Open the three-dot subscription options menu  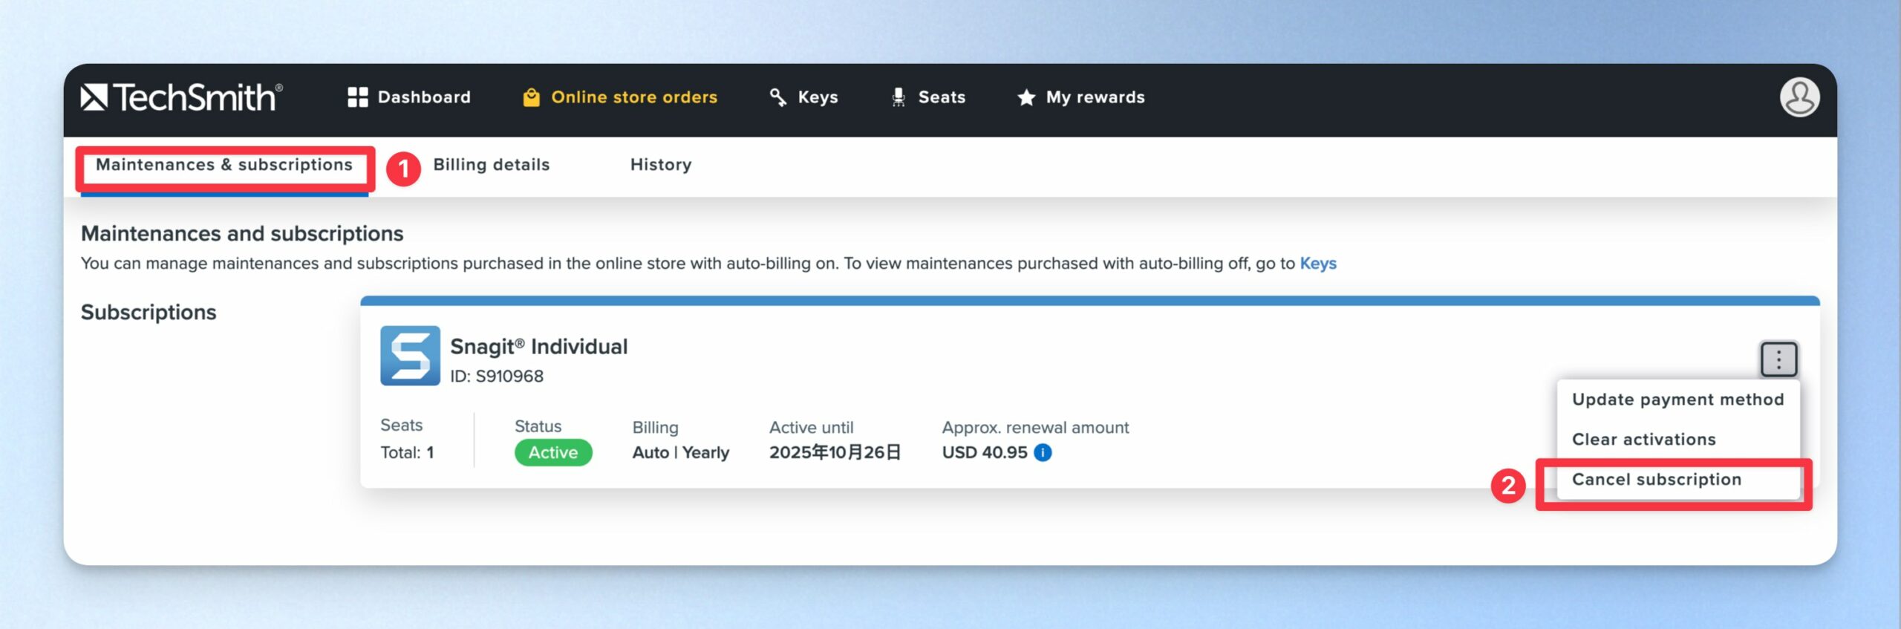(x=1778, y=359)
